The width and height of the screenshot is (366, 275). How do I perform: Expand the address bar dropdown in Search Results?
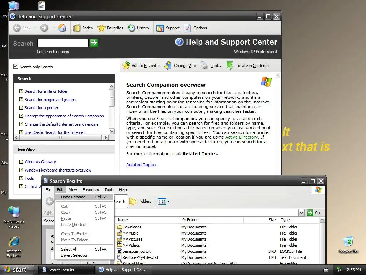tap(301, 213)
